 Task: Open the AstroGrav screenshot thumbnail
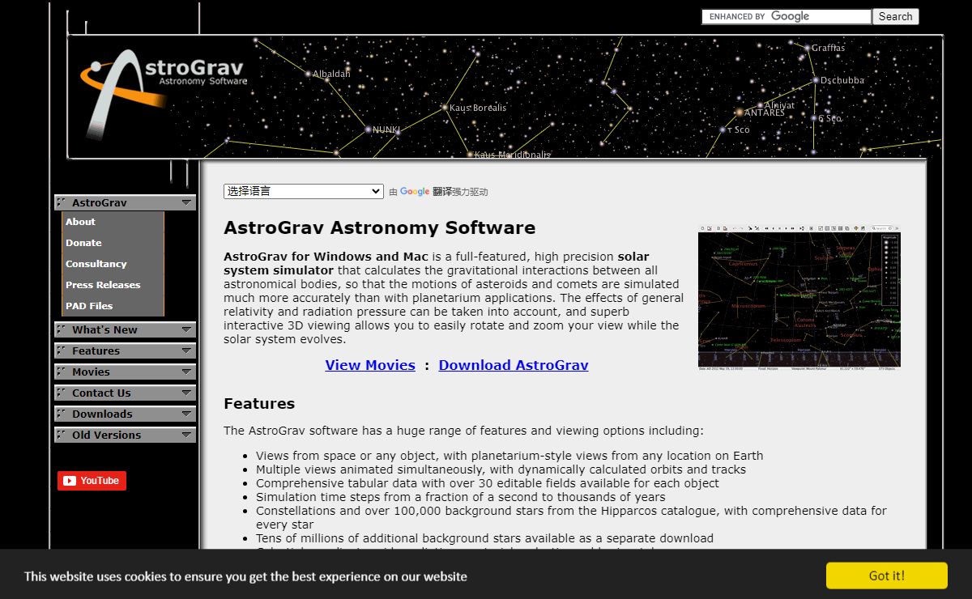[799, 297]
